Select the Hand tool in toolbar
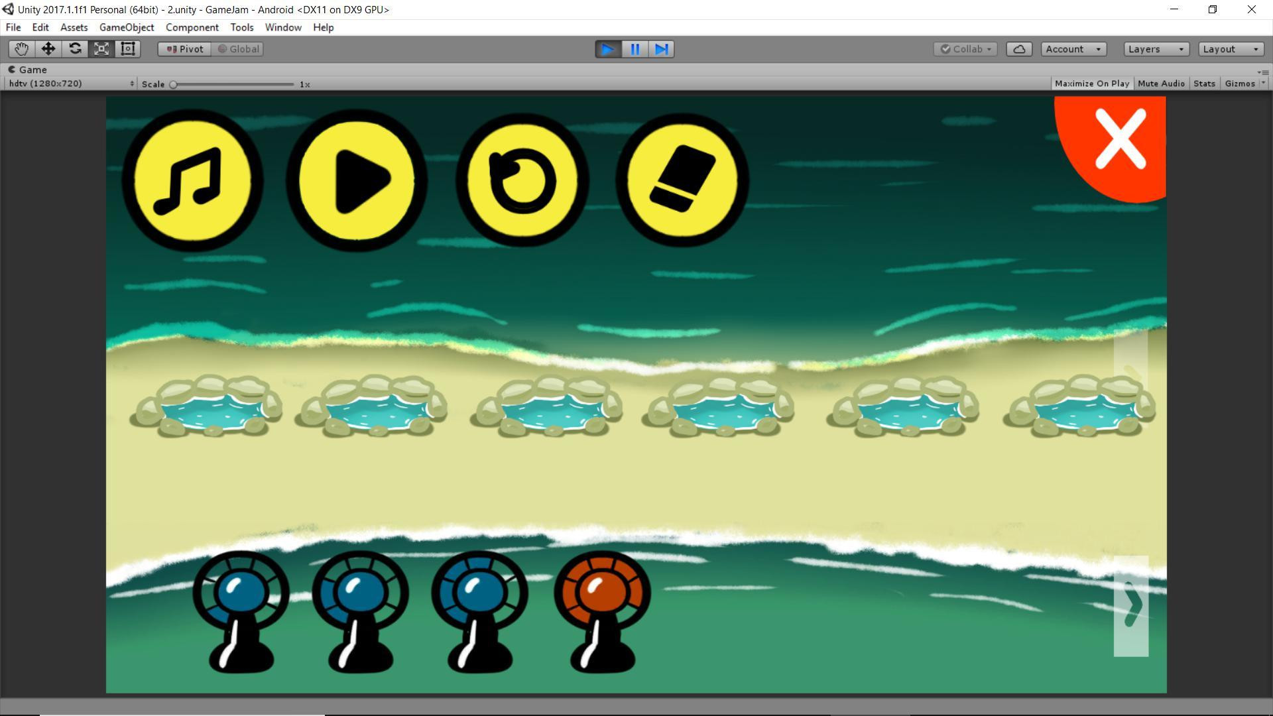This screenshot has height=716, width=1273. [22, 49]
